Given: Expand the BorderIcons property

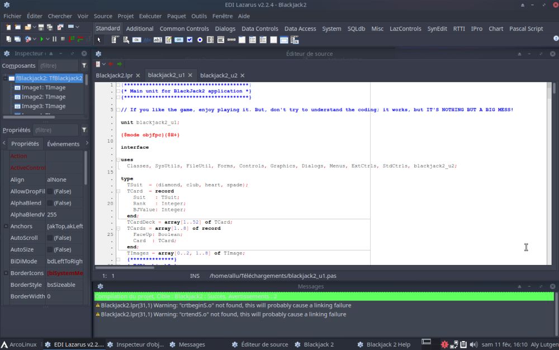Looking at the screenshot, I should click(x=6, y=273).
